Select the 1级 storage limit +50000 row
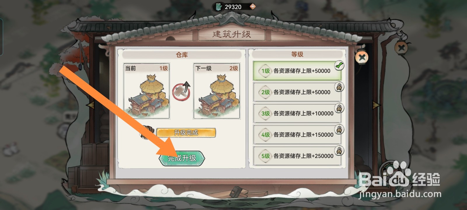 [x=297, y=71]
